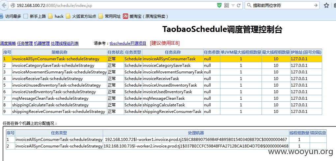Viewport: 336px width, 161px height.
Task: Click the IP地址(逗号分隔) column header
Action: pos(306,52)
